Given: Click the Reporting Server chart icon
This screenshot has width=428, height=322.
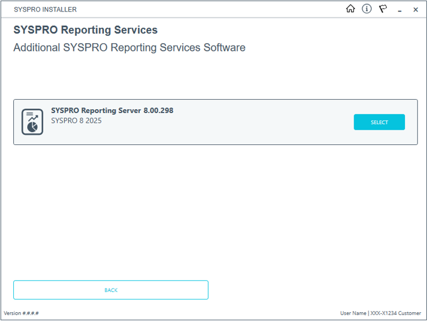Looking at the screenshot, I should 32,122.
